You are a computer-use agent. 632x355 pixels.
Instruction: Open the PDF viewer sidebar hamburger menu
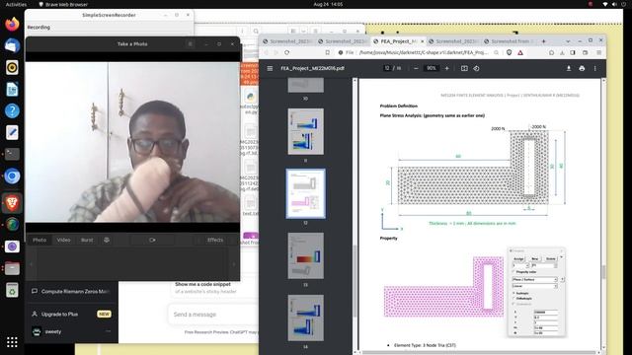point(270,68)
